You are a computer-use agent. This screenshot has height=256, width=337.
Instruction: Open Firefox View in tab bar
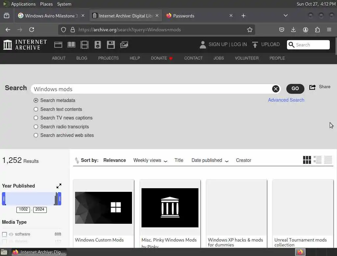click(x=7, y=16)
